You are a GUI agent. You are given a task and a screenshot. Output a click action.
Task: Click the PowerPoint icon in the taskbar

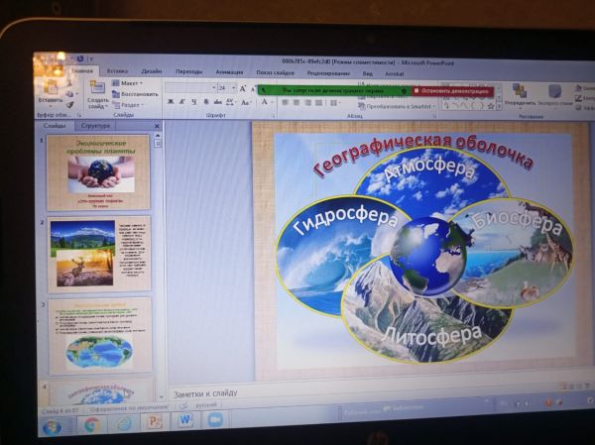154,421
